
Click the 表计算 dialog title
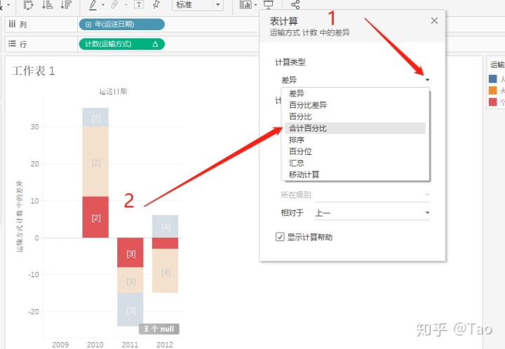pos(284,21)
